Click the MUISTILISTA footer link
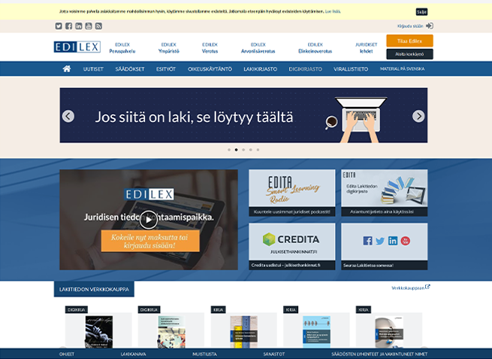Screen dimensions: 492x359 pos(204,354)
